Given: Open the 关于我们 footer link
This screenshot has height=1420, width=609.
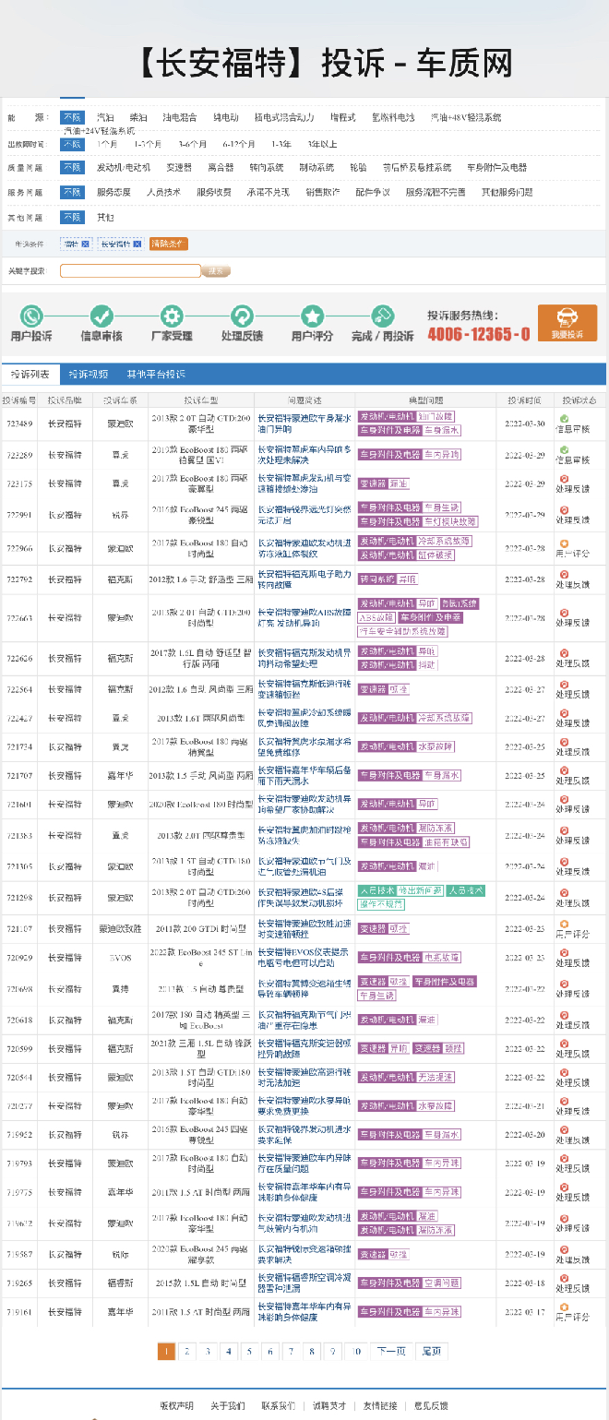Looking at the screenshot, I should pos(227,1405).
